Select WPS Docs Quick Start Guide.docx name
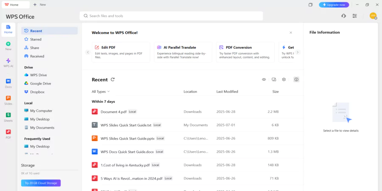Image resolution: width=382 pixels, height=191 pixels. click(127, 152)
